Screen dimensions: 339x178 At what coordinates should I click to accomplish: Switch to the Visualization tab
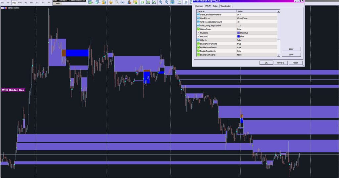point(226,6)
